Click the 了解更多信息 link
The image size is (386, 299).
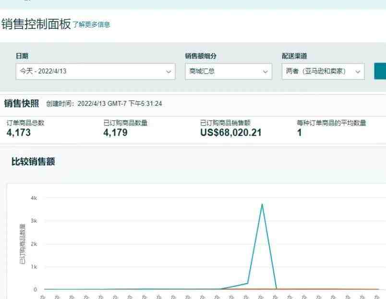click(x=91, y=25)
